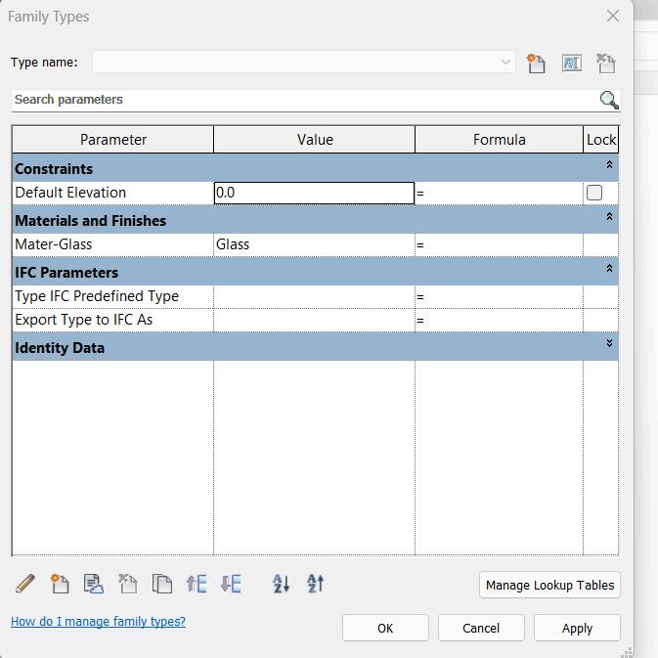Select the Mater-Glass parameter name
The height and width of the screenshot is (658, 658).
coord(54,244)
